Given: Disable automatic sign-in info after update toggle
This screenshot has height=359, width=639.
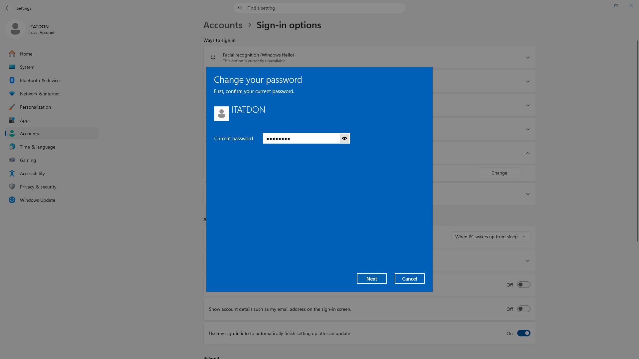Looking at the screenshot, I should point(524,333).
